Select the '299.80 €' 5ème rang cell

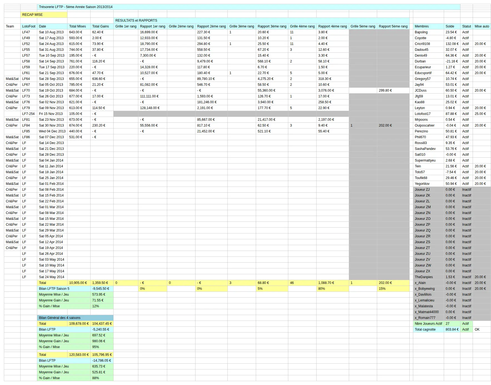tap(393, 90)
